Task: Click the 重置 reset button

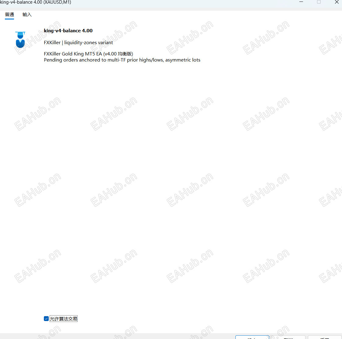Action: coord(325,337)
